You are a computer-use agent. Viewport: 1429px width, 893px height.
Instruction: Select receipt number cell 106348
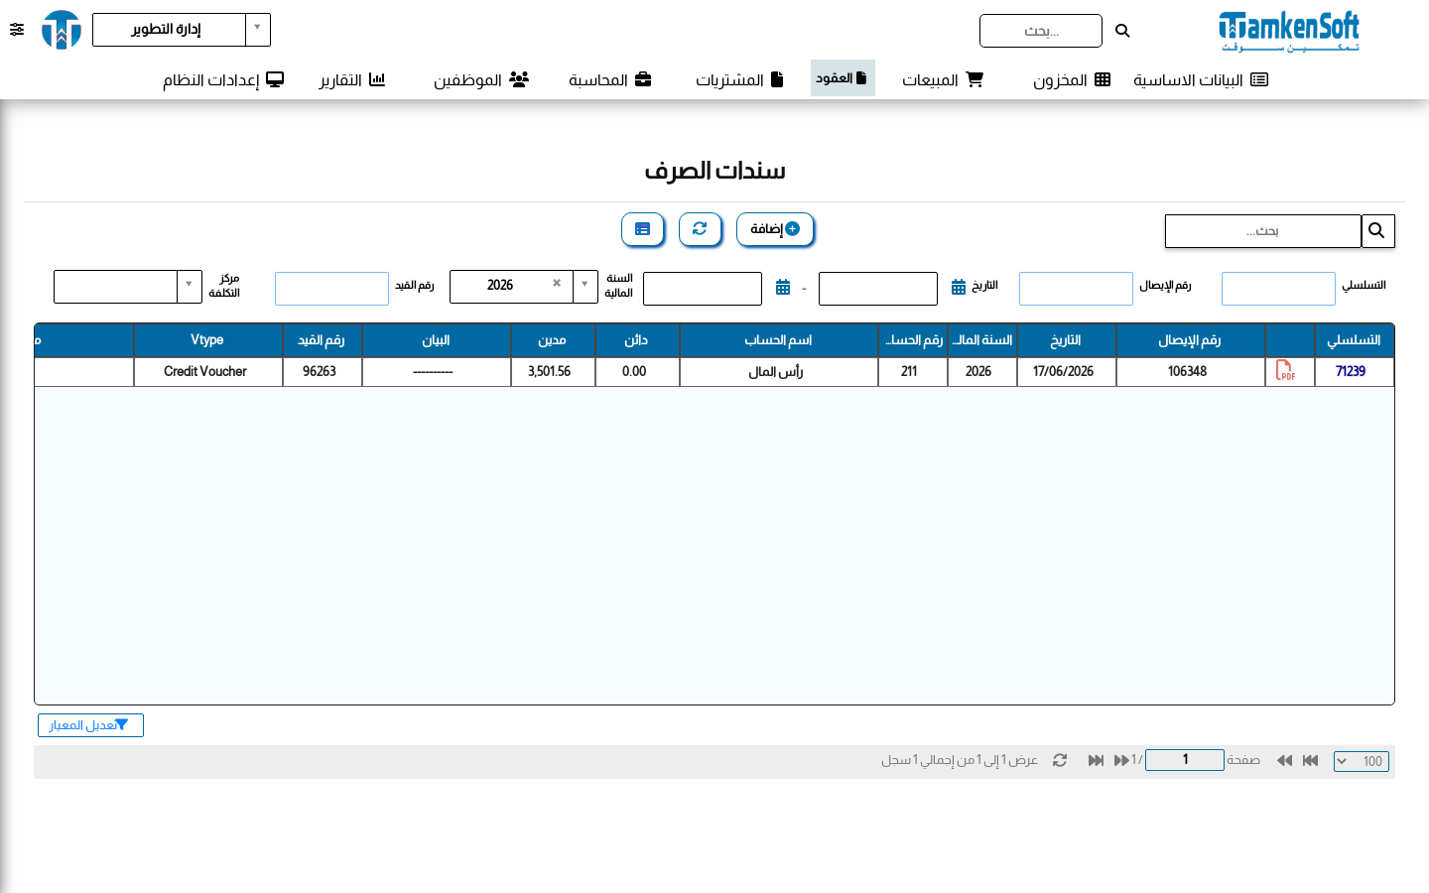(1190, 371)
